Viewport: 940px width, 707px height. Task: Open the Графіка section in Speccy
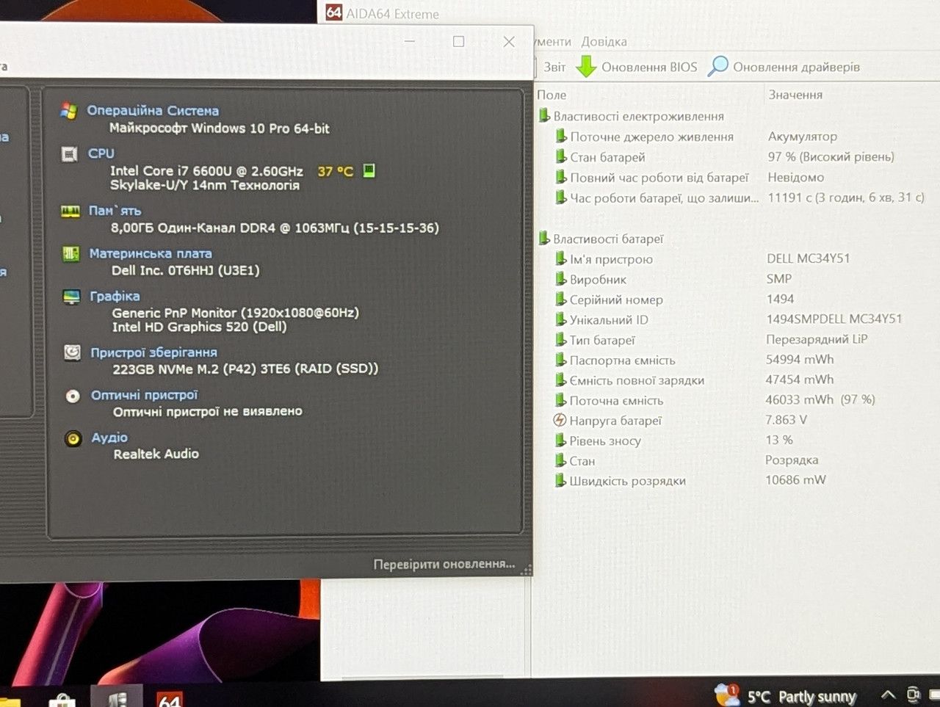point(115,296)
